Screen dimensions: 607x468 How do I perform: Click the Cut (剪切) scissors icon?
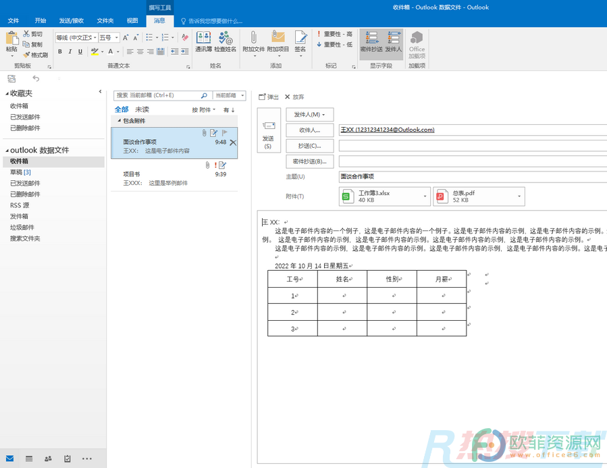pos(26,34)
